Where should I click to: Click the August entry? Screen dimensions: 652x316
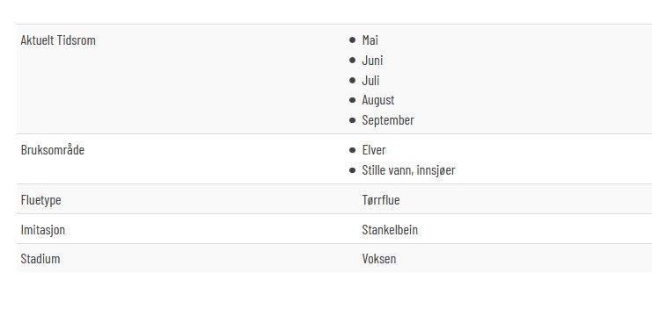[x=378, y=100]
